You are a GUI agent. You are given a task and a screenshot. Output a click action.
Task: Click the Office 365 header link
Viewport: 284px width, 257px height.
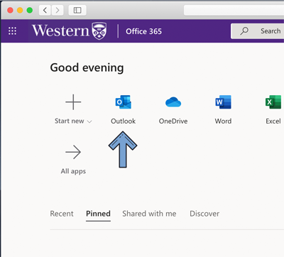[x=143, y=31]
